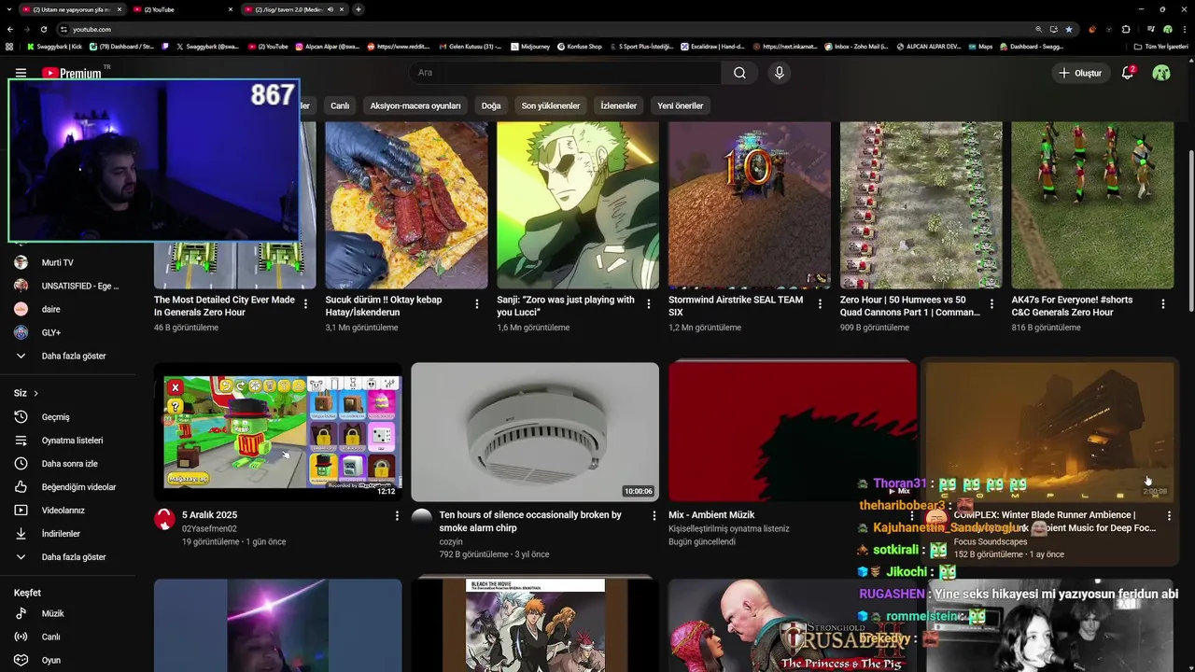Open options menu for Sanji Zoro short
Screen dimensions: 1195x672
pos(649,304)
